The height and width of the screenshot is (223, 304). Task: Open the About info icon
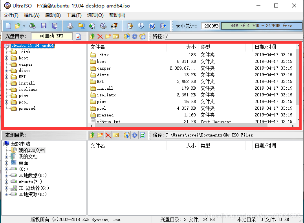click(141, 26)
